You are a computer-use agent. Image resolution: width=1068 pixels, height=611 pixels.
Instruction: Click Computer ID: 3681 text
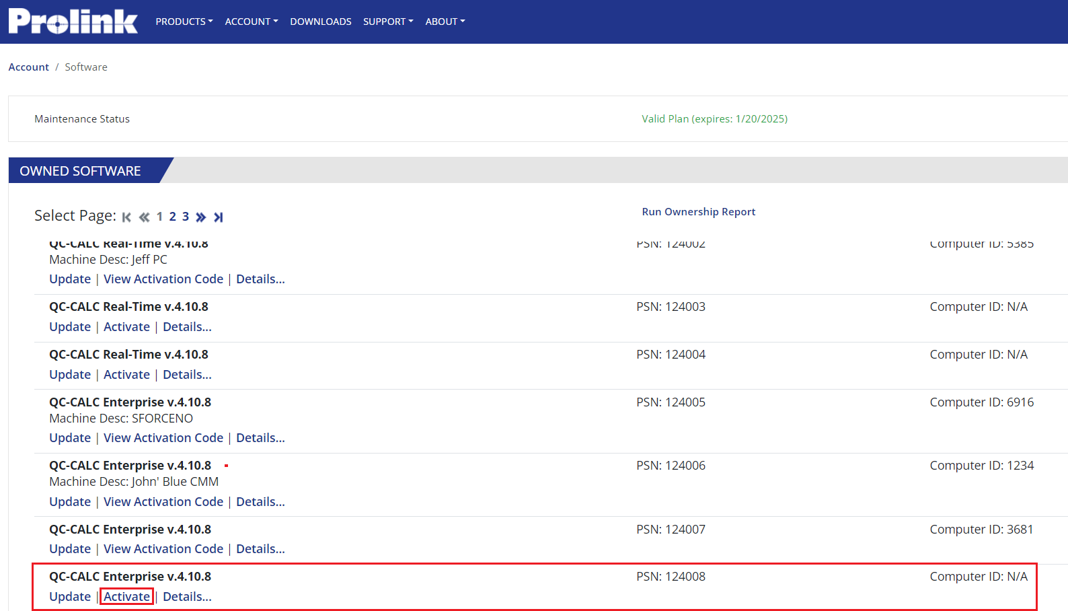coord(981,529)
